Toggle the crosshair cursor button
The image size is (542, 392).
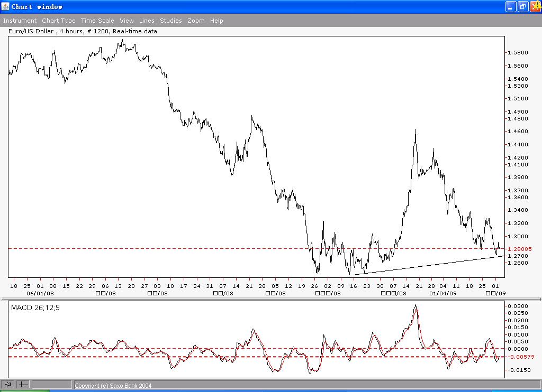tap(23, 384)
